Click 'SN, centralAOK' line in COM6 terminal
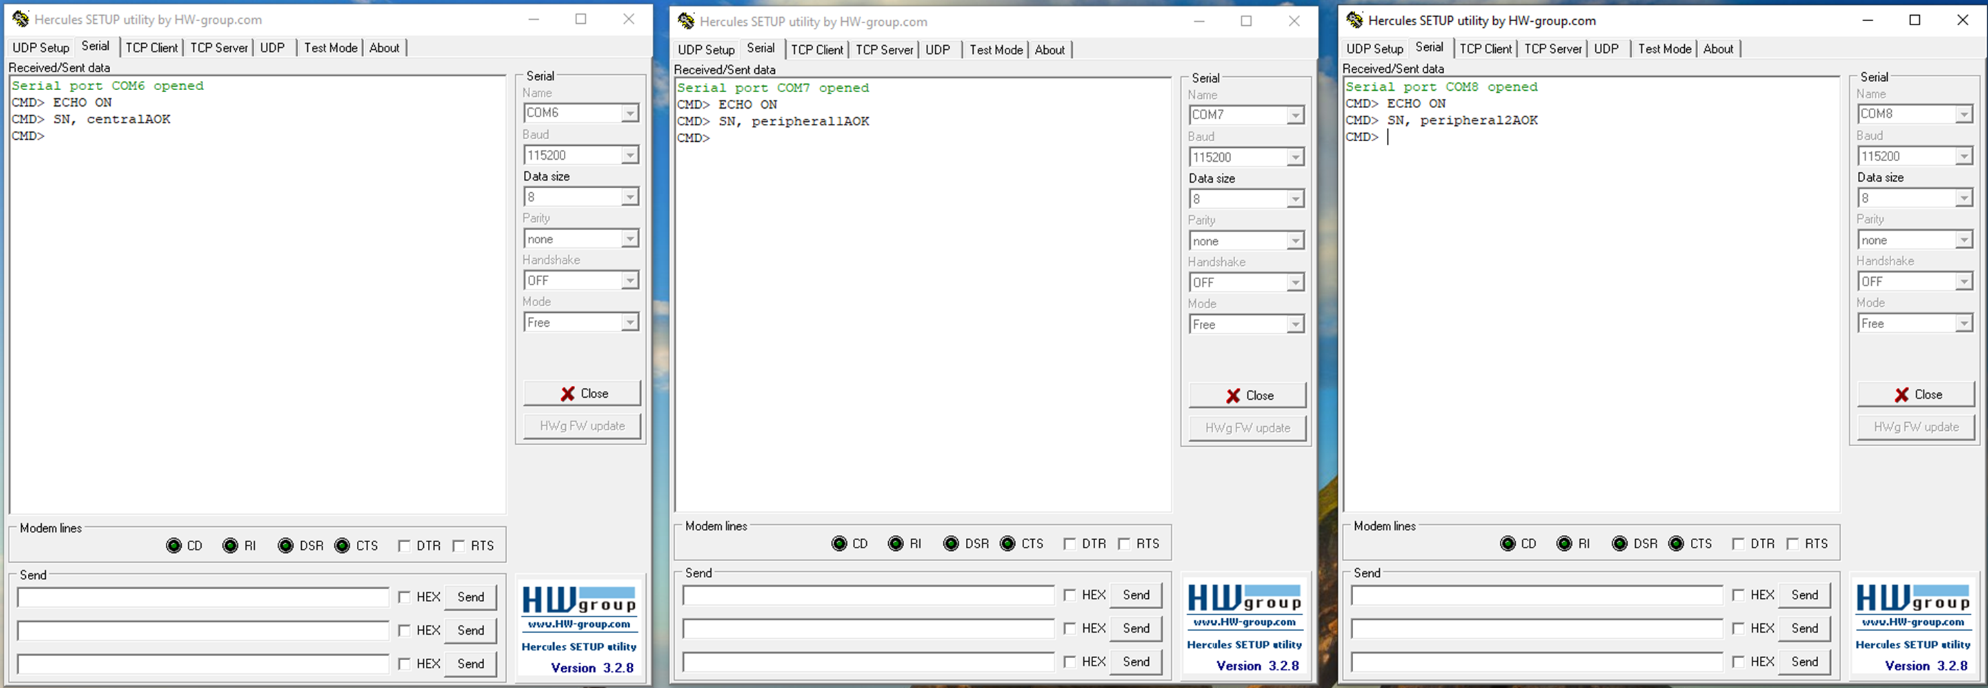The height and width of the screenshot is (688, 1988). click(112, 119)
